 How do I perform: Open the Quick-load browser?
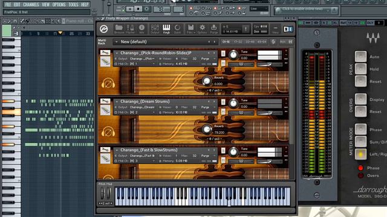tap(177, 29)
